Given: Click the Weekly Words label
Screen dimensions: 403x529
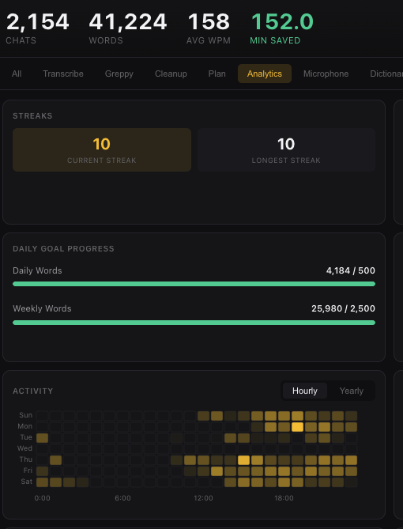Looking at the screenshot, I should tap(42, 308).
